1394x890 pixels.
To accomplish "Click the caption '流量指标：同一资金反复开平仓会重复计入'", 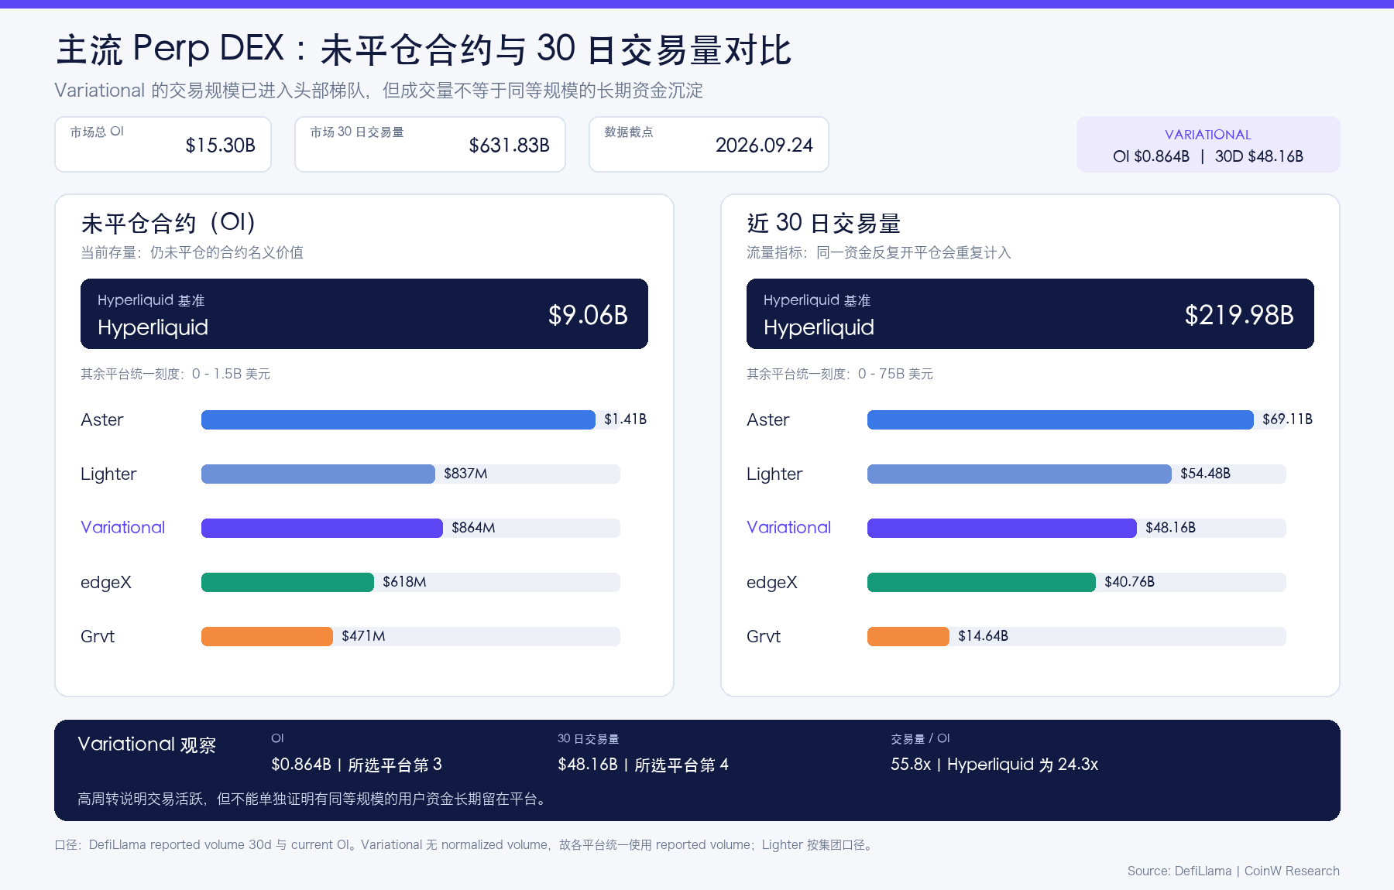I will [879, 253].
